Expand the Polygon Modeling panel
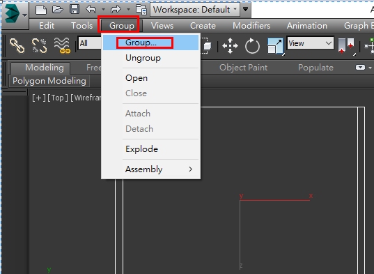Viewport: 374px width, 274px height. 49,81
